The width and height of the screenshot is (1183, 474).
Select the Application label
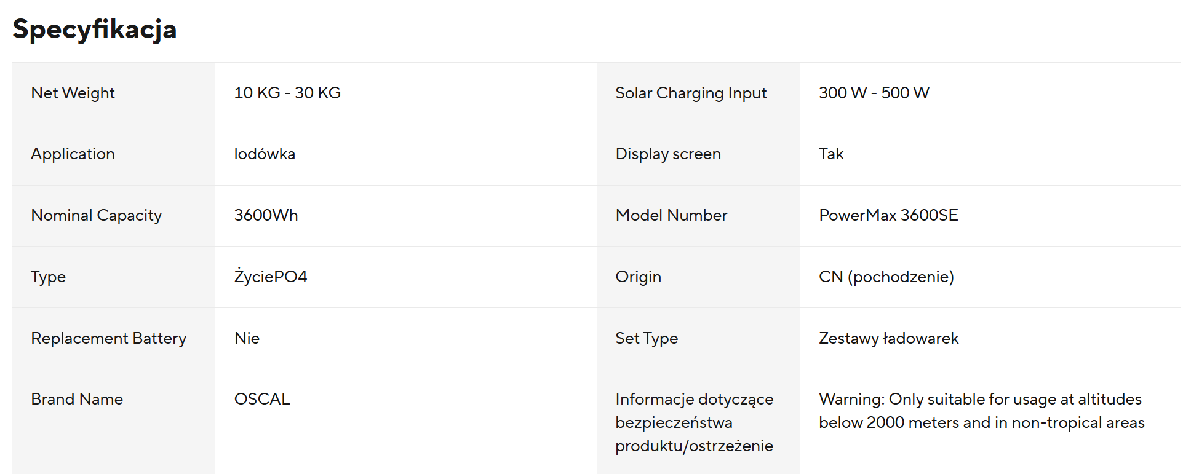(x=73, y=154)
